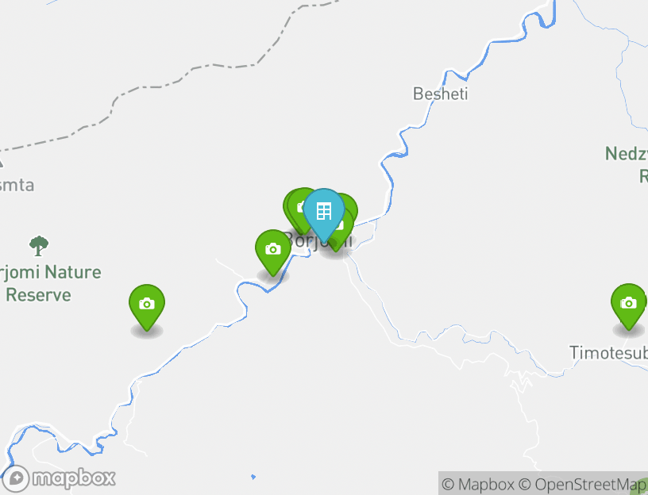Open the © Mapbox attribution link
The image size is (648, 495).
478,484
